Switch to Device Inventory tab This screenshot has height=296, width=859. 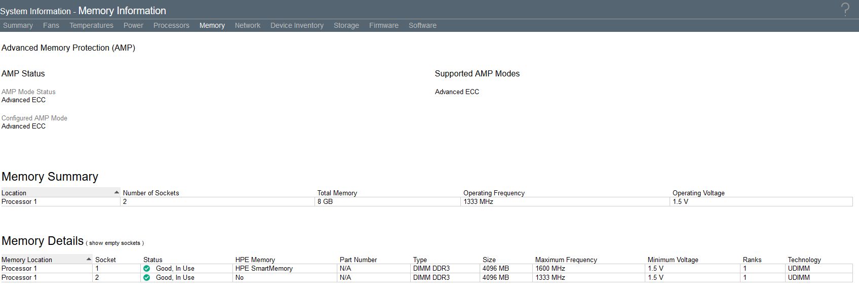[297, 25]
